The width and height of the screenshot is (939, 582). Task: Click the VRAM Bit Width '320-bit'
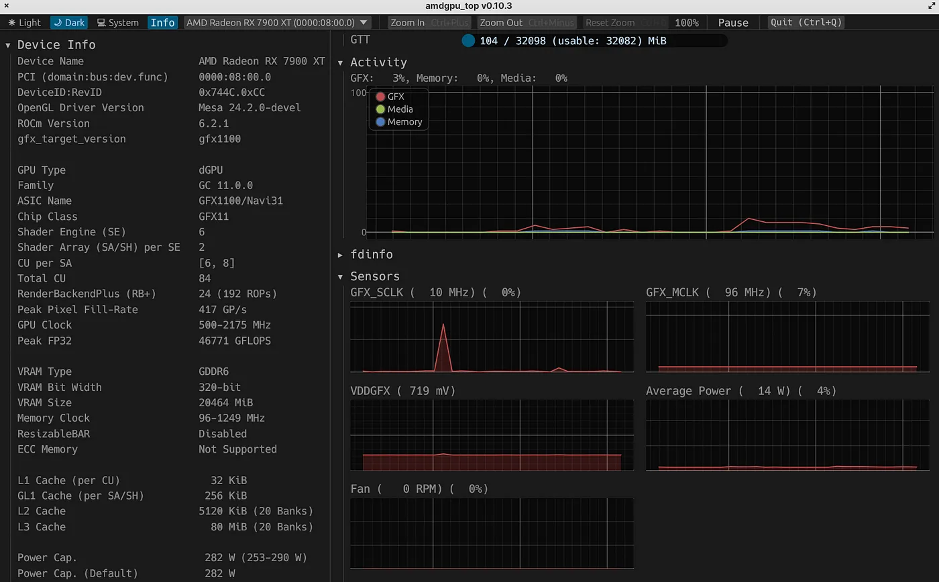pyautogui.click(x=219, y=387)
